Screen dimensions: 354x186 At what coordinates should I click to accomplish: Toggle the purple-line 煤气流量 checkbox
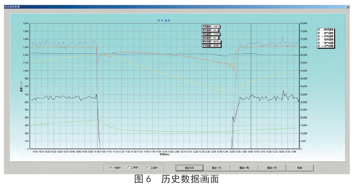tap(319, 42)
